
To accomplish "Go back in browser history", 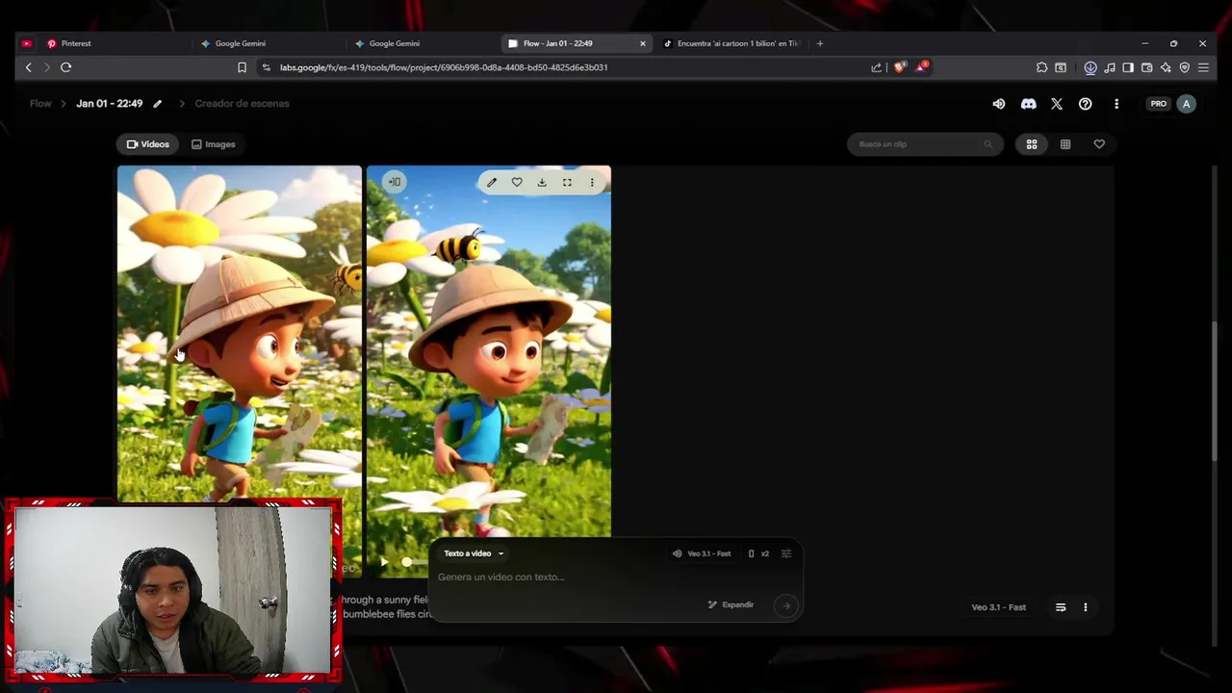I will click(29, 67).
